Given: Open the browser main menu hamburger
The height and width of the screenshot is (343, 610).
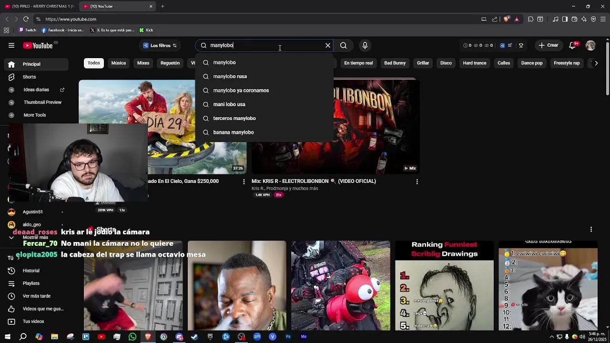Looking at the screenshot, I should pos(603,19).
